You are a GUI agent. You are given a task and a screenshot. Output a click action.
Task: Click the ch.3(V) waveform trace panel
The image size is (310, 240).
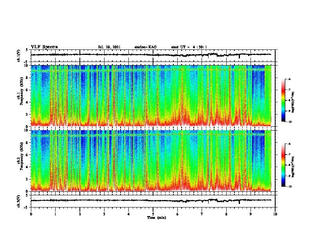[x=153, y=201]
